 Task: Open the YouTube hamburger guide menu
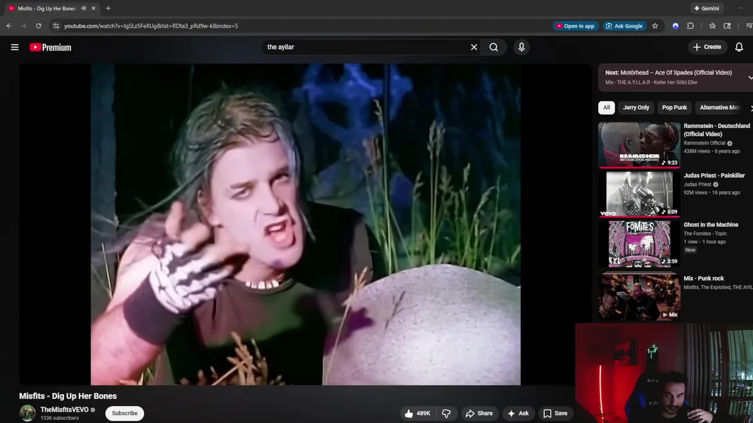pyautogui.click(x=15, y=47)
